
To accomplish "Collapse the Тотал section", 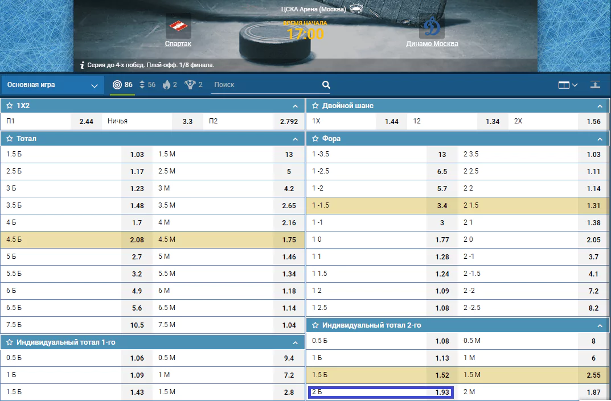I will 295,139.
